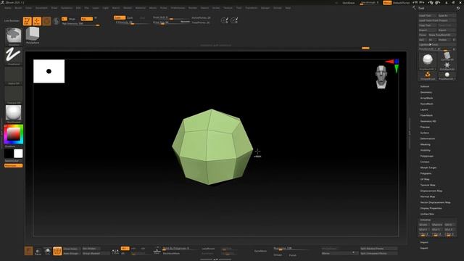Screen dimensions: 464x261
Task: Expand the Geometry subpalette
Action: pos(426,92)
